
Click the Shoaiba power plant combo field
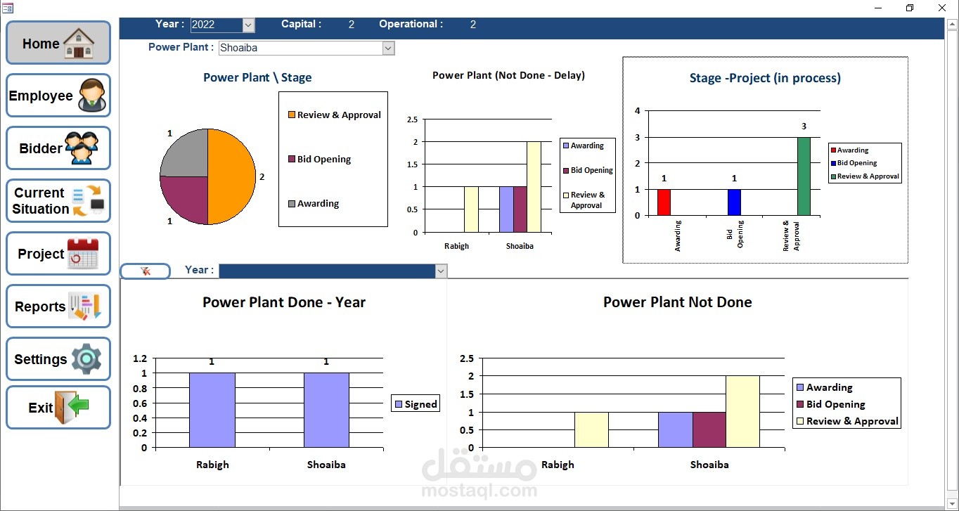307,48
